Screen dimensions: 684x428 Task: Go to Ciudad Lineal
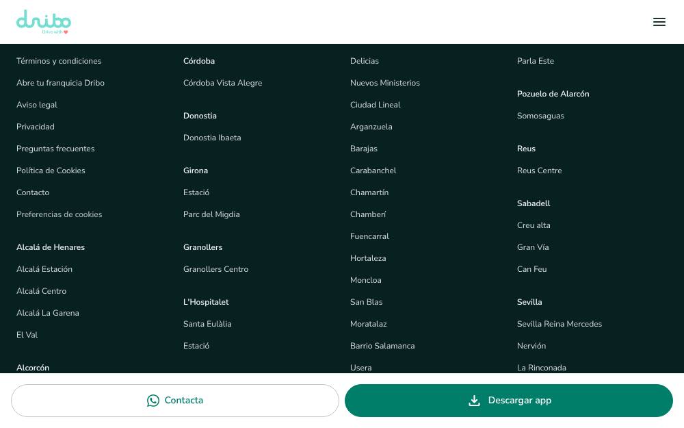[376, 105]
